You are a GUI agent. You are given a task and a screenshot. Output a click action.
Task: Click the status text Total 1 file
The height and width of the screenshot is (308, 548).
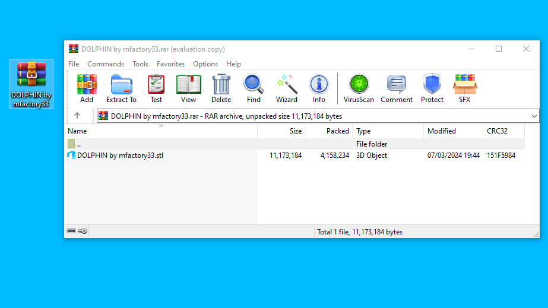(360, 232)
